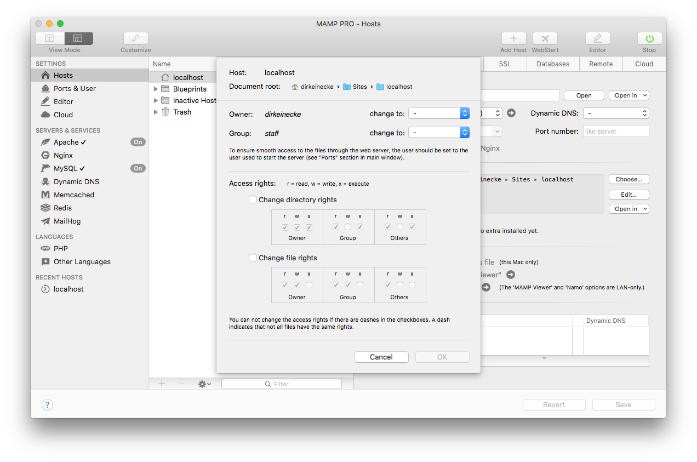
Task: Click the Add Host plus icon
Action: click(513, 38)
